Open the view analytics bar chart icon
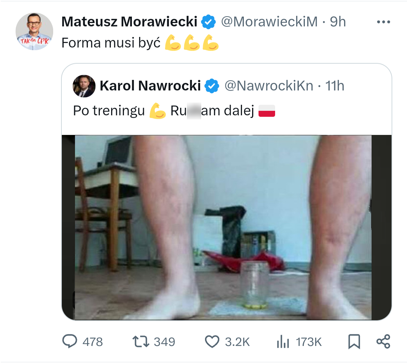The width and height of the screenshot is (407, 364). [x=283, y=342]
